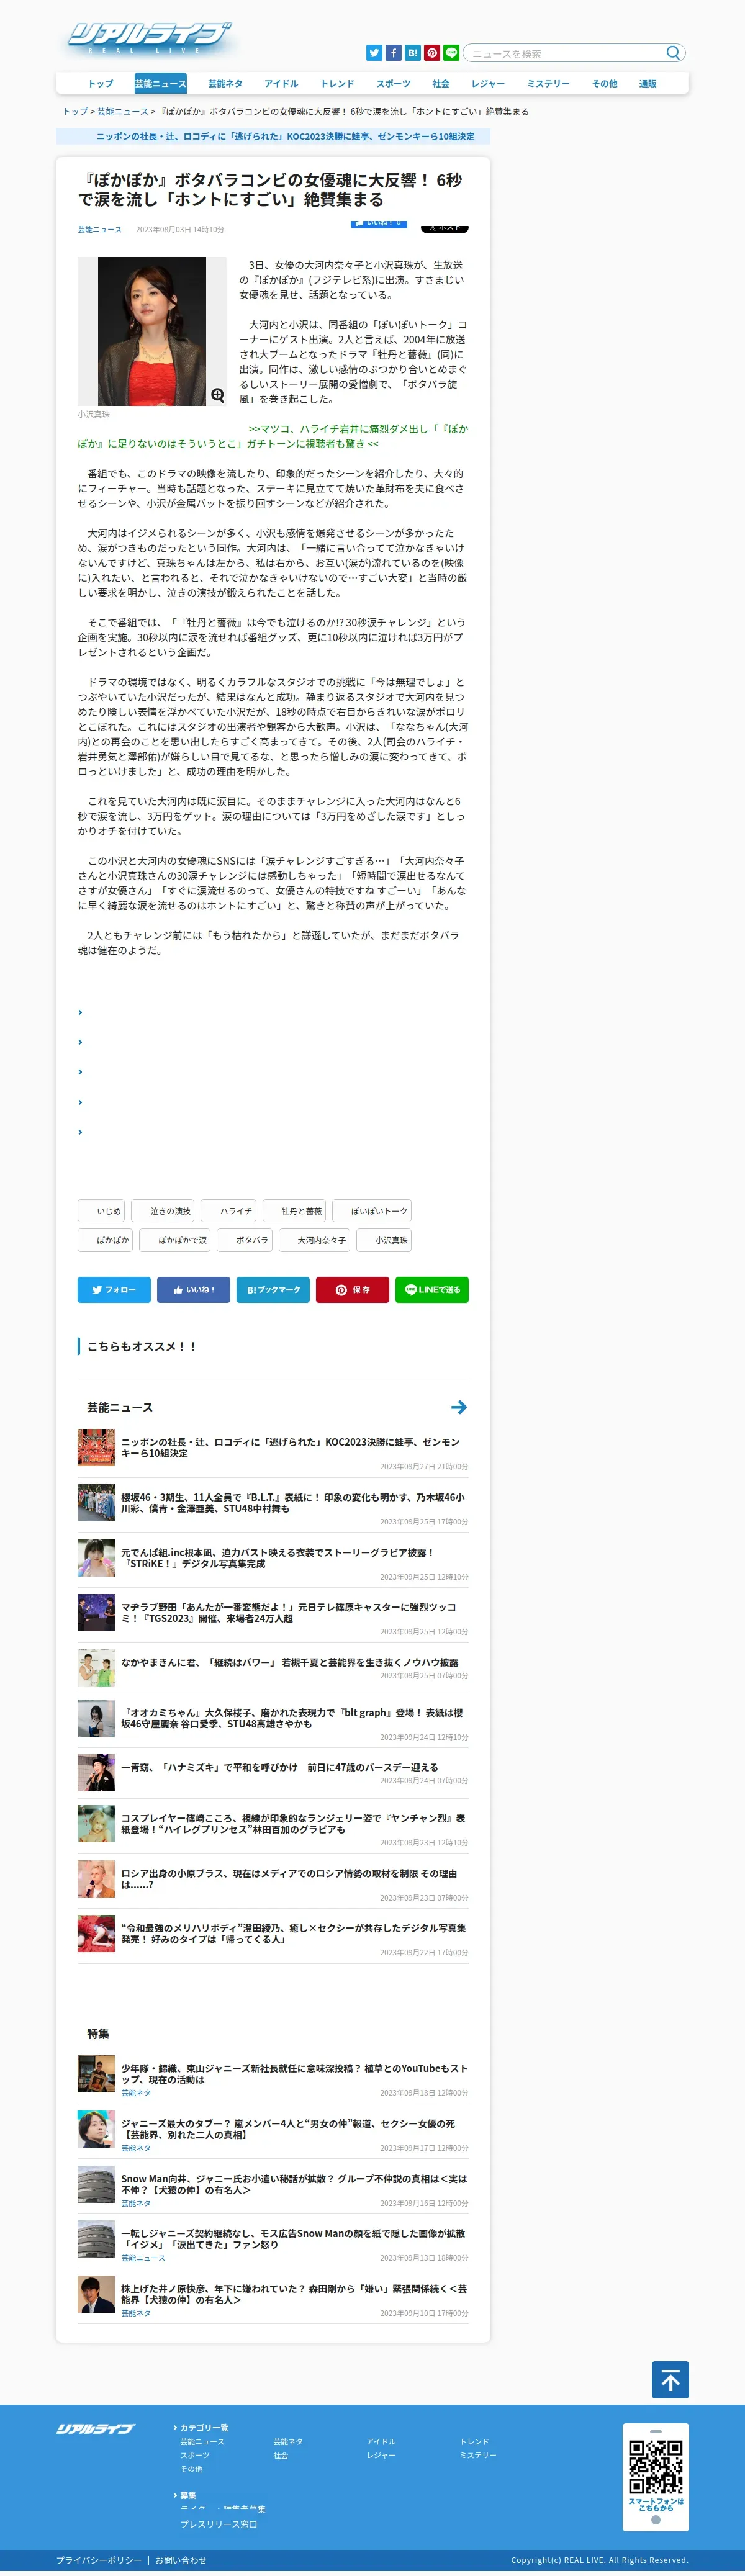Click the Pinterest icon in header
The height and width of the screenshot is (2576, 745).
(432, 53)
